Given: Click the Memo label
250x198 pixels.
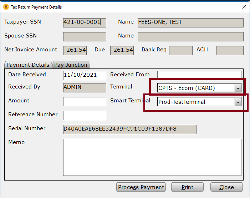Looking at the screenshot, I should coord(16,142).
